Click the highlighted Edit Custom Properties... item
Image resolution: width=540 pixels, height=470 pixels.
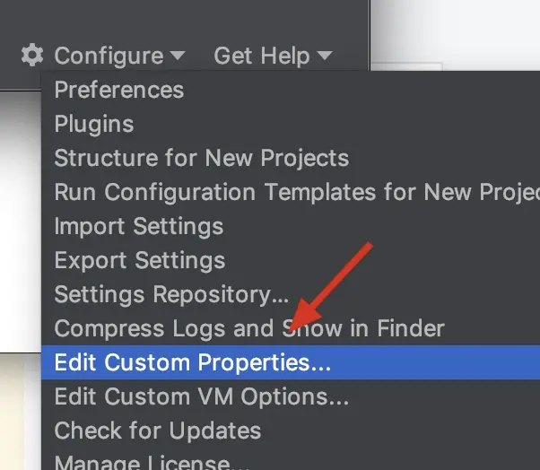(193, 363)
